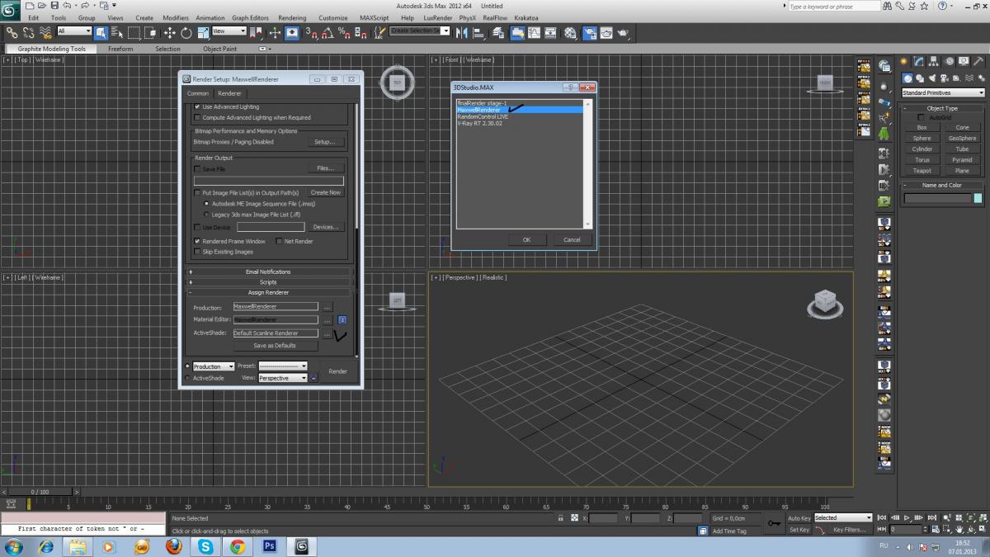Enable the Save File checkbox
This screenshot has height=557, width=990.
click(x=197, y=169)
